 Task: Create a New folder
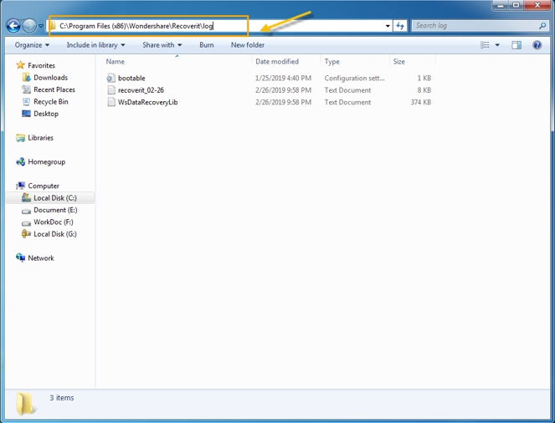pyautogui.click(x=248, y=45)
